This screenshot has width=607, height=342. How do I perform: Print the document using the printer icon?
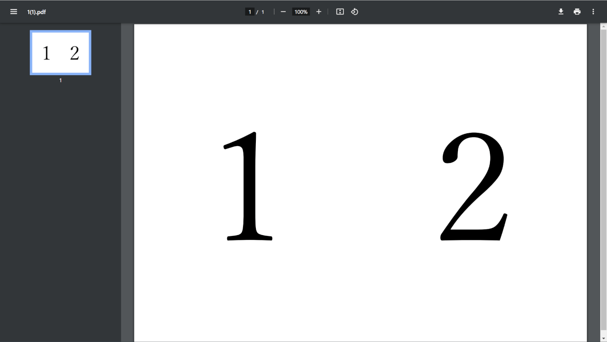click(x=577, y=12)
